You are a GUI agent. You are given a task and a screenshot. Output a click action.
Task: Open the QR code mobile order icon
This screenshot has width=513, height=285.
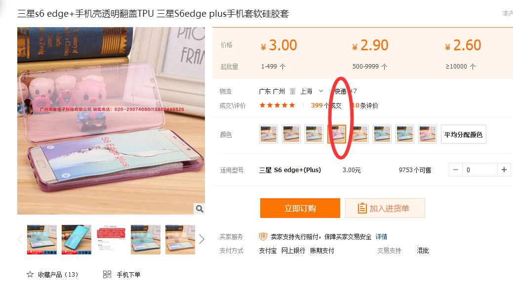(x=107, y=275)
